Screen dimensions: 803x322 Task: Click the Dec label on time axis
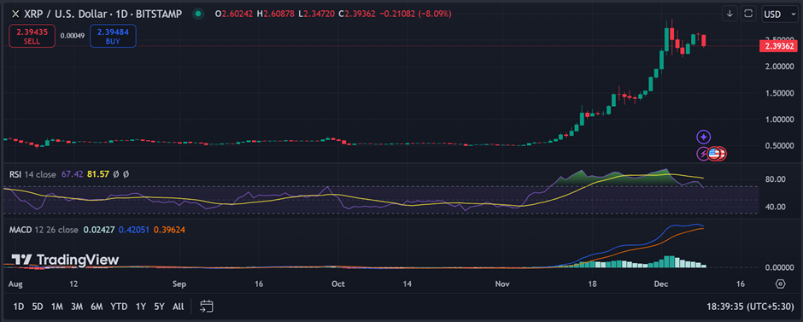tap(662, 284)
